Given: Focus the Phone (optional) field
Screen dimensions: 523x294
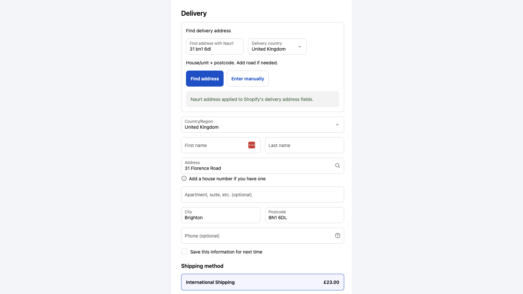Looking at the screenshot, I should (262, 236).
